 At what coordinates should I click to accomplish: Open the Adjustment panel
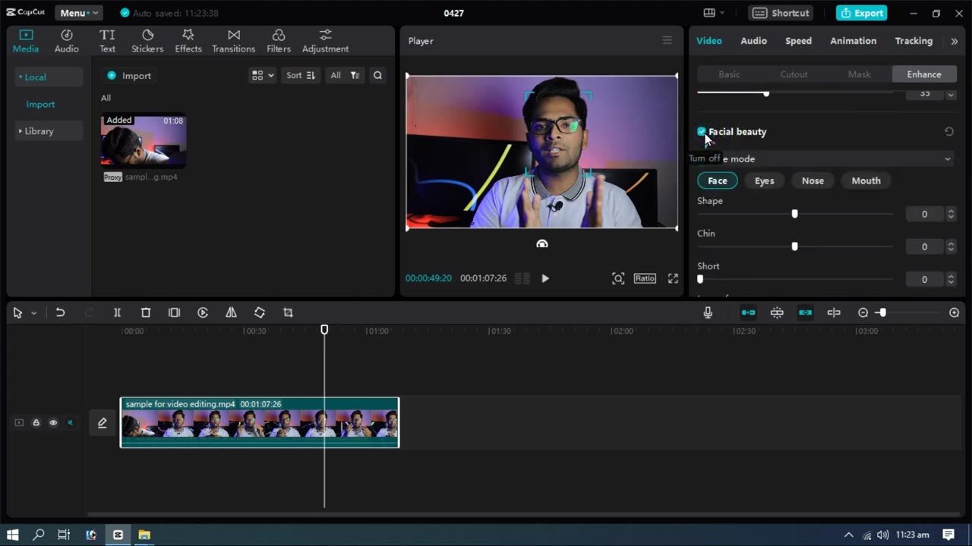click(325, 41)
